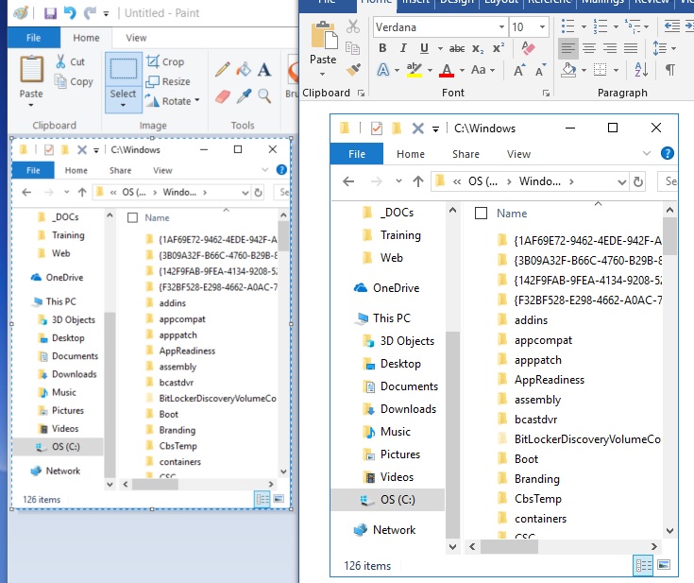Switch to View tab in the large explorer window
Image resolution: width=694 pixels, height=583 pixels.
[x=518, y=154]
